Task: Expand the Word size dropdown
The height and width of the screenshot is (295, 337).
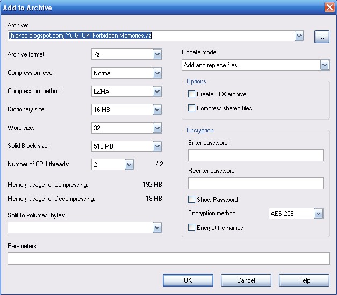Action: (157, 128)
